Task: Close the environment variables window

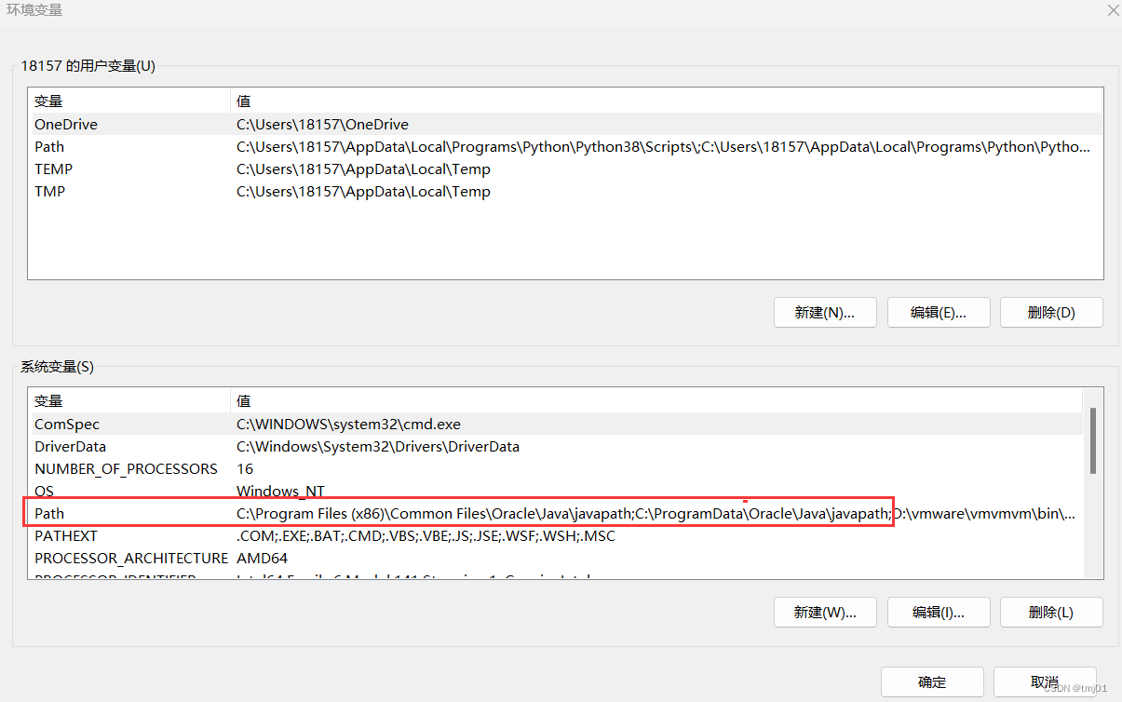Action: click(1113, 10)
